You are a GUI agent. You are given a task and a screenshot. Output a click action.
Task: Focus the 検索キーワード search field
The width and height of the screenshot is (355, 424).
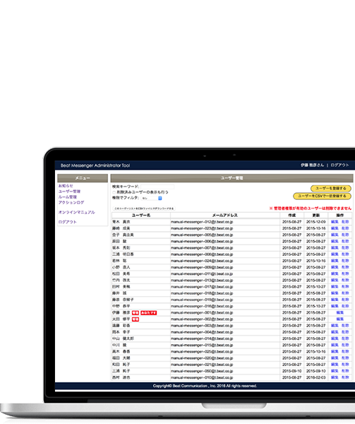(x=157, y=187)
